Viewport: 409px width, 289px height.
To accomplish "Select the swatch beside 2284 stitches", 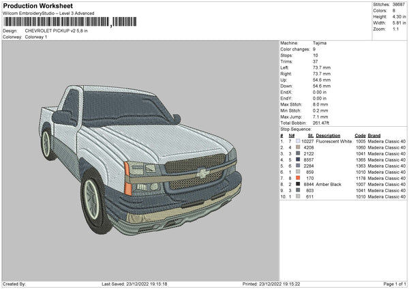I will pos(298,166).
